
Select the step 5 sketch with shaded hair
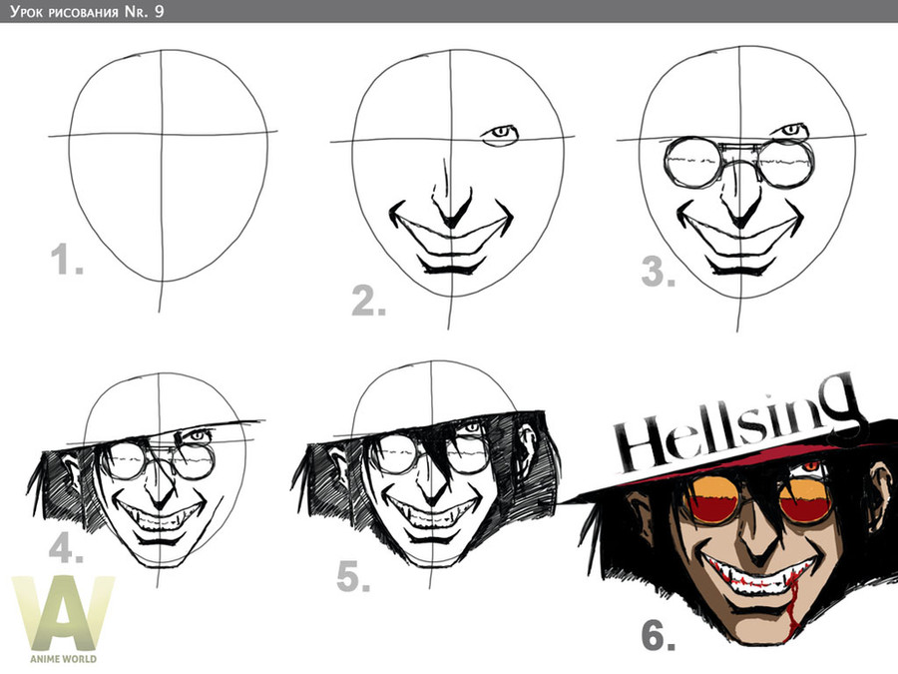(x=425, y=474)
